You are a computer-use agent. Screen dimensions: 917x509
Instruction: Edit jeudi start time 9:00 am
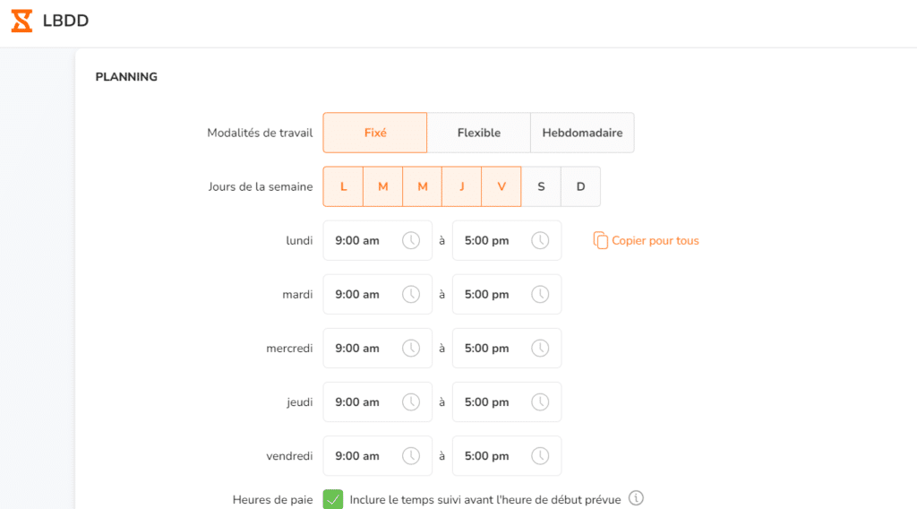pyautogui.click(x=377, y=402)
